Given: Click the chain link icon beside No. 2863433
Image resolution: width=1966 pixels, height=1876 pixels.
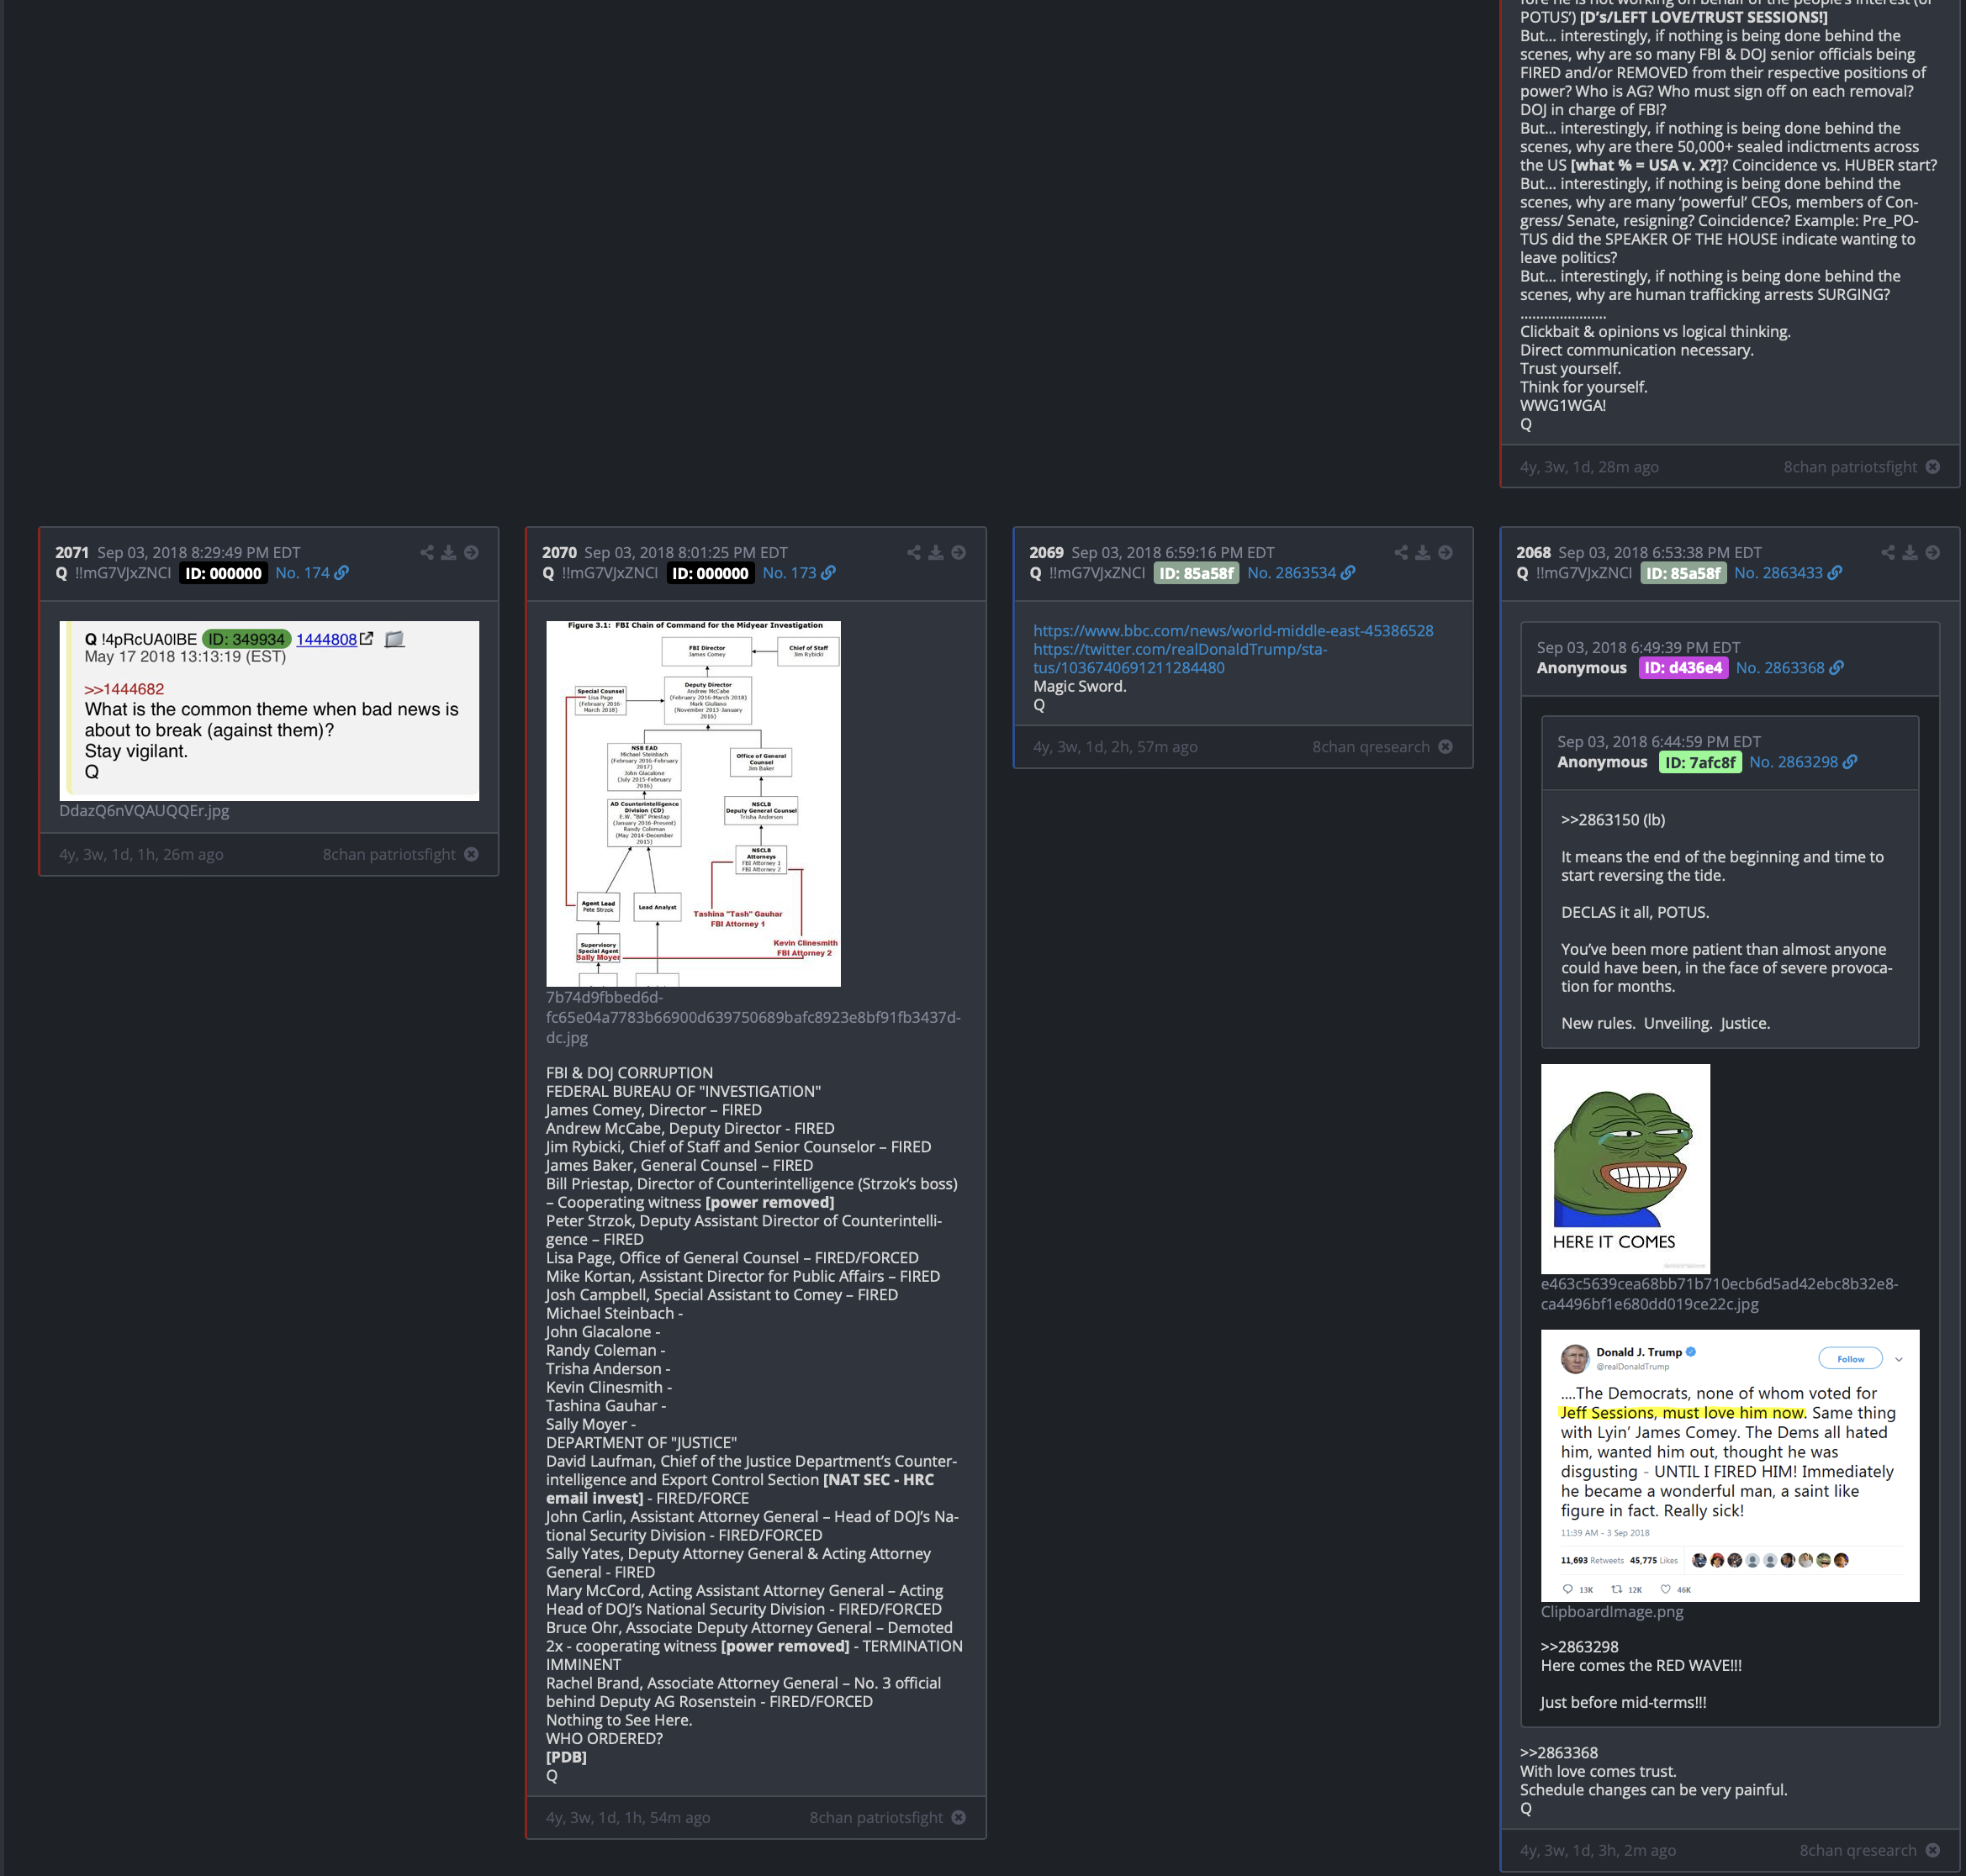Looking at the screenshot, I should tap(1835, 573).
